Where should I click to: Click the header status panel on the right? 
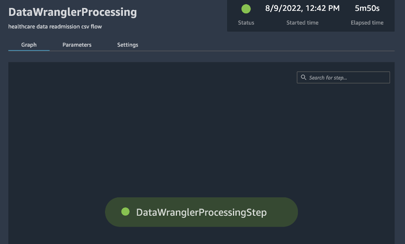pyautogui.click(x=310, y=15)
